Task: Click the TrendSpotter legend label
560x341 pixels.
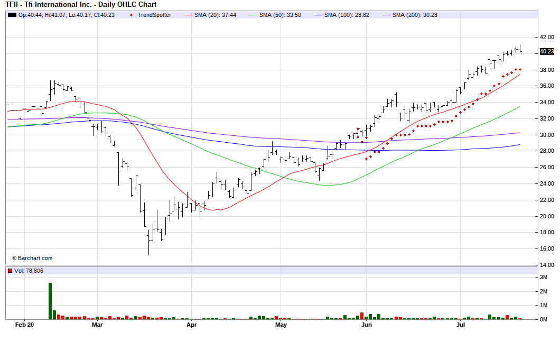Action: tap(154, 15)
